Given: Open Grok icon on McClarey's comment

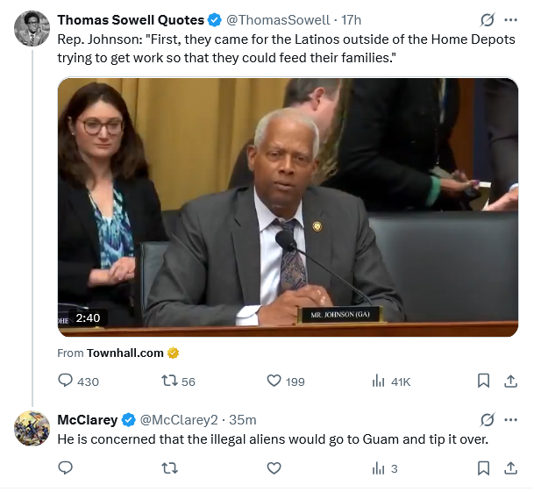Looking at the screenshot, I should click(x=487, y=419).
